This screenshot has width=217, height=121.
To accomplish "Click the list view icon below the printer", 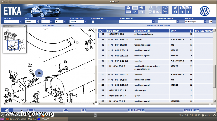I will pyautogui.click(x=128, y=12).
